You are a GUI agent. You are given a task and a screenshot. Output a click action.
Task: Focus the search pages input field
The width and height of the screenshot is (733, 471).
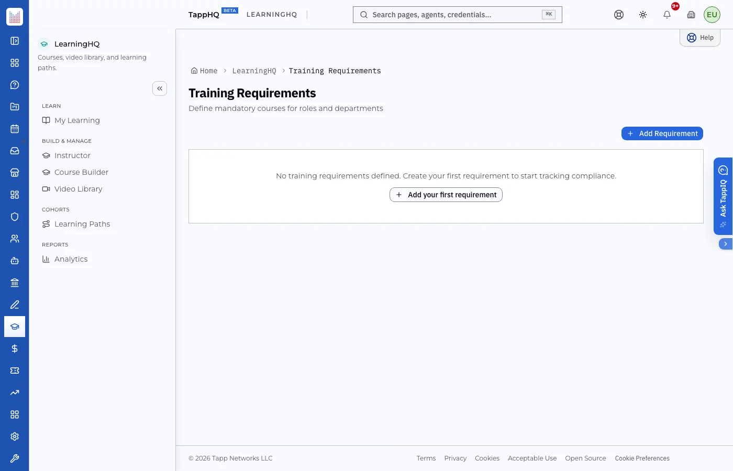pos(458,15)
